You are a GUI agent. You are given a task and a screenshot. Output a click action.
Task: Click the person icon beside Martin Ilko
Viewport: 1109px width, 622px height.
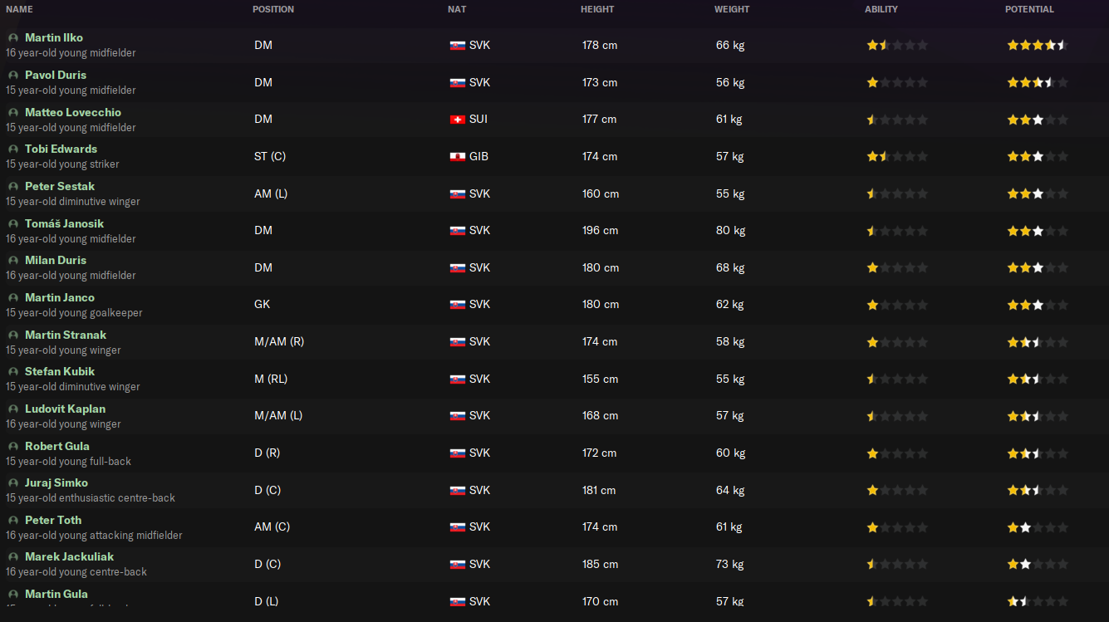(13, 38)
